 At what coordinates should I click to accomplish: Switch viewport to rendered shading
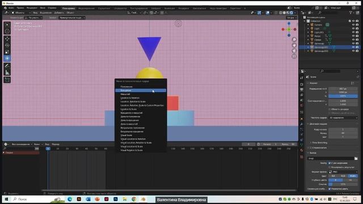[292, 12]
